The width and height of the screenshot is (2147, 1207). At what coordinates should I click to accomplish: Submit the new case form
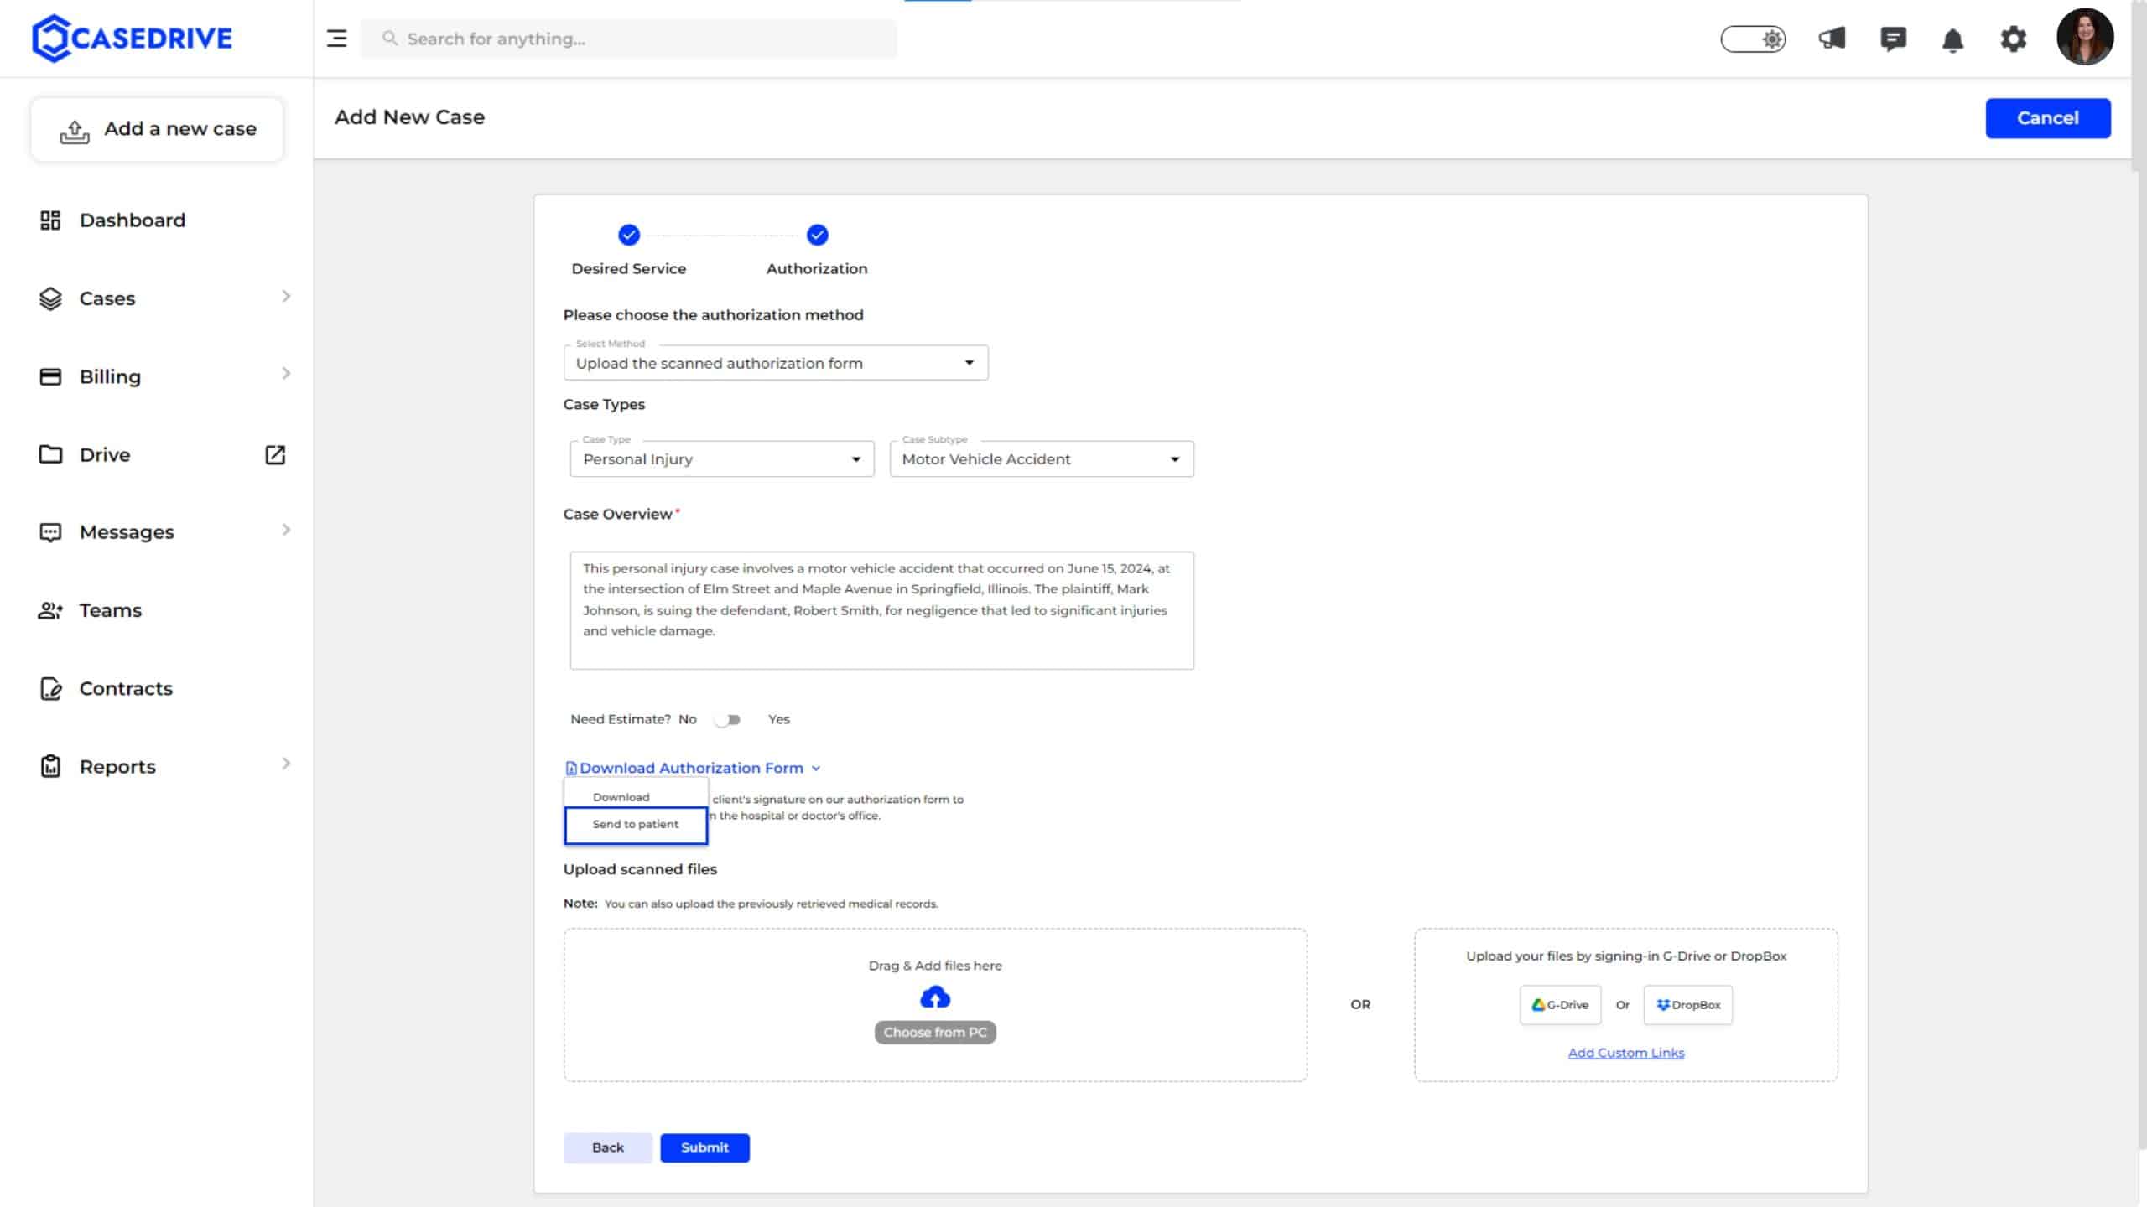coord(704,1147)
